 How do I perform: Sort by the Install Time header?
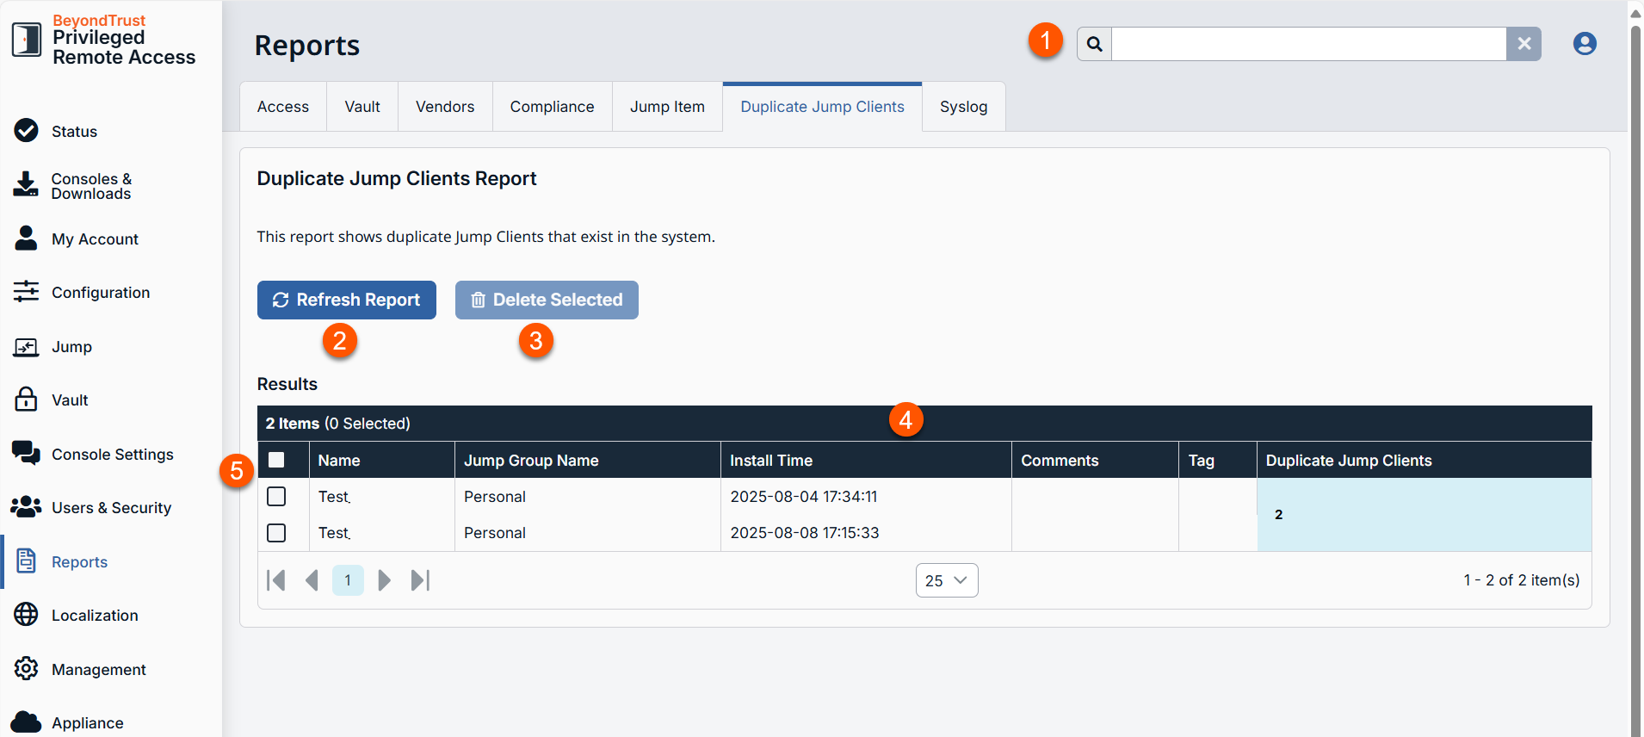point(866,460)
